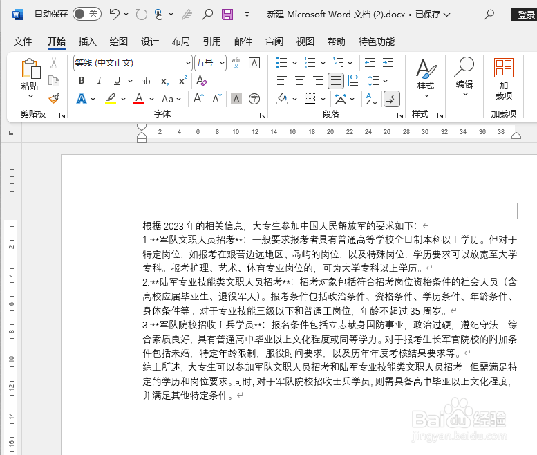Screen dimensions: 537x455
Task: Expand numbered list options arrow
Action: pos(323,63)
